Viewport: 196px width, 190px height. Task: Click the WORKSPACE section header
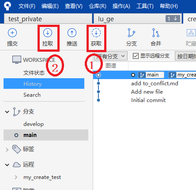coord(39,60)
